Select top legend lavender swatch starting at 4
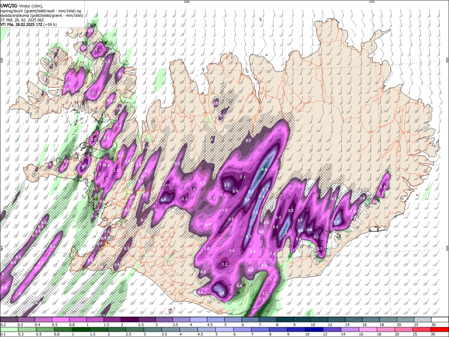This screenshot has height=337, width=449. (x=199, y=320)
